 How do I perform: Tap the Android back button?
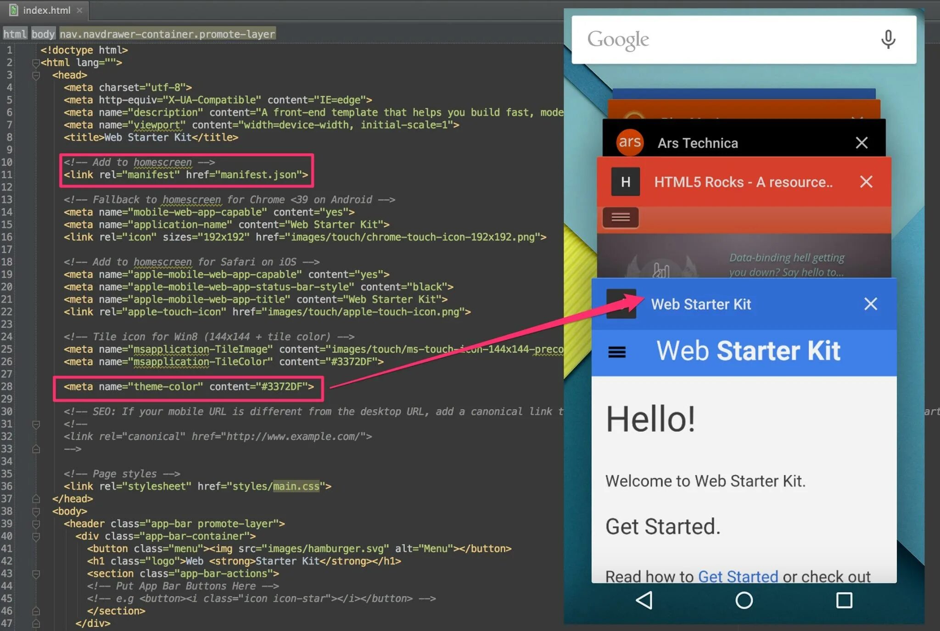point(644,600)
